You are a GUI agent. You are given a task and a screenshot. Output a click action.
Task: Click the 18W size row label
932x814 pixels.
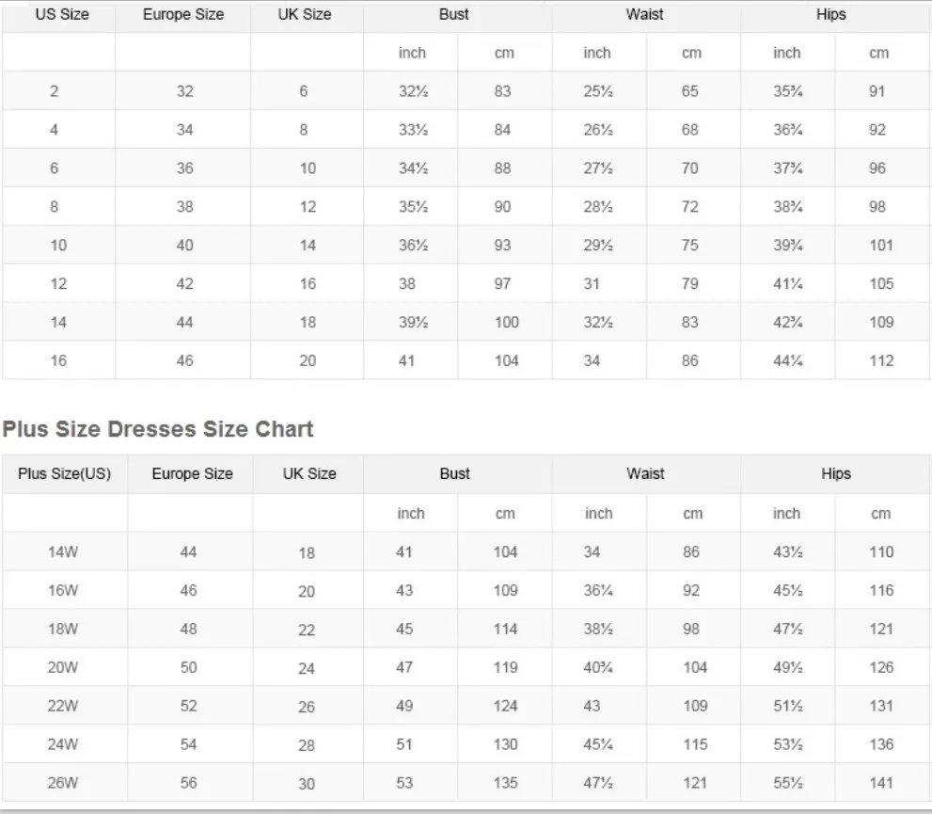[x=63, y=630]
